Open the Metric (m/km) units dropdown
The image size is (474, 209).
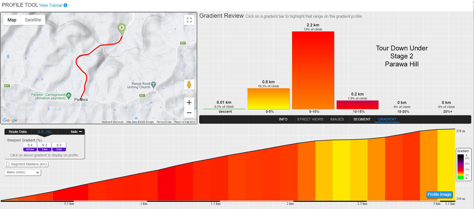tap(23, 172)
